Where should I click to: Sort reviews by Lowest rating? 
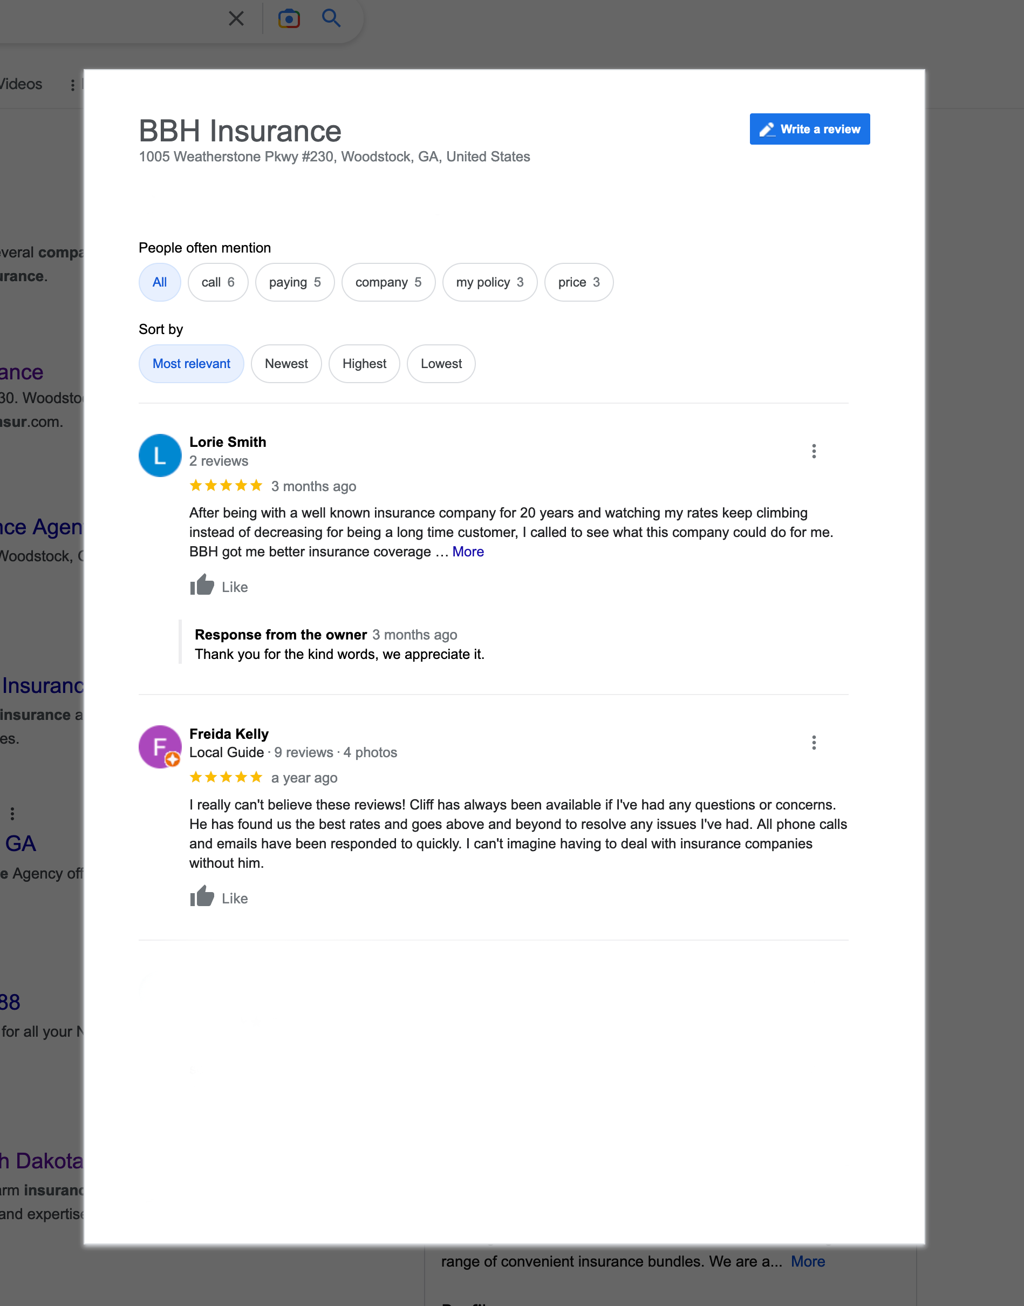pos(441,363)
